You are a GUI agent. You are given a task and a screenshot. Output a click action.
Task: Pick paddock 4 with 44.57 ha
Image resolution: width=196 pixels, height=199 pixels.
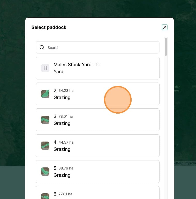point(97,146)
